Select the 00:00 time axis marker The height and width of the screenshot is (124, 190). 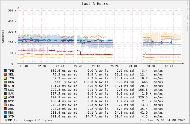(151, 66)
